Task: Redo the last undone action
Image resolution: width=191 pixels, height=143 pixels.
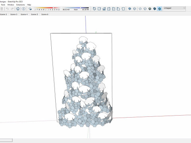Action: (12, 9)
